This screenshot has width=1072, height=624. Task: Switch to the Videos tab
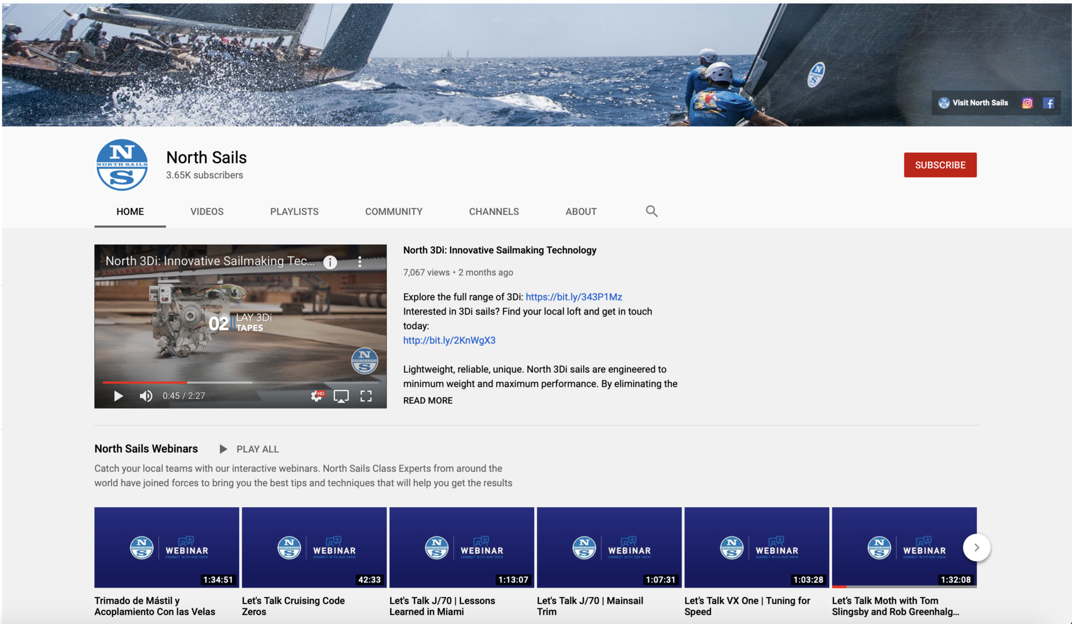(207, 212)
